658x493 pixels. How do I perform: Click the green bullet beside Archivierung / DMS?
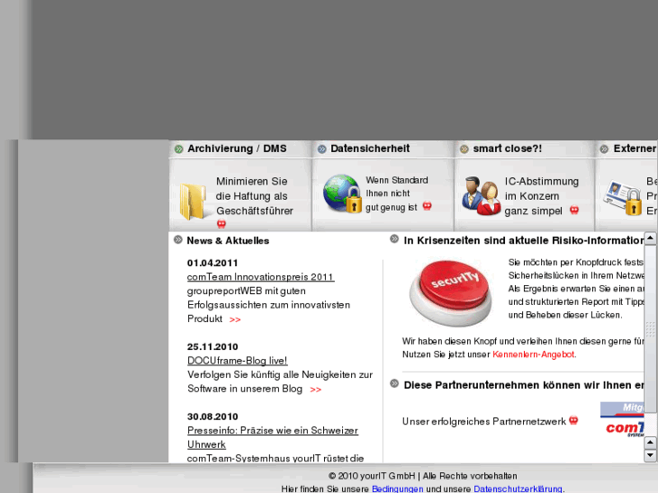(x=179, y=149)
